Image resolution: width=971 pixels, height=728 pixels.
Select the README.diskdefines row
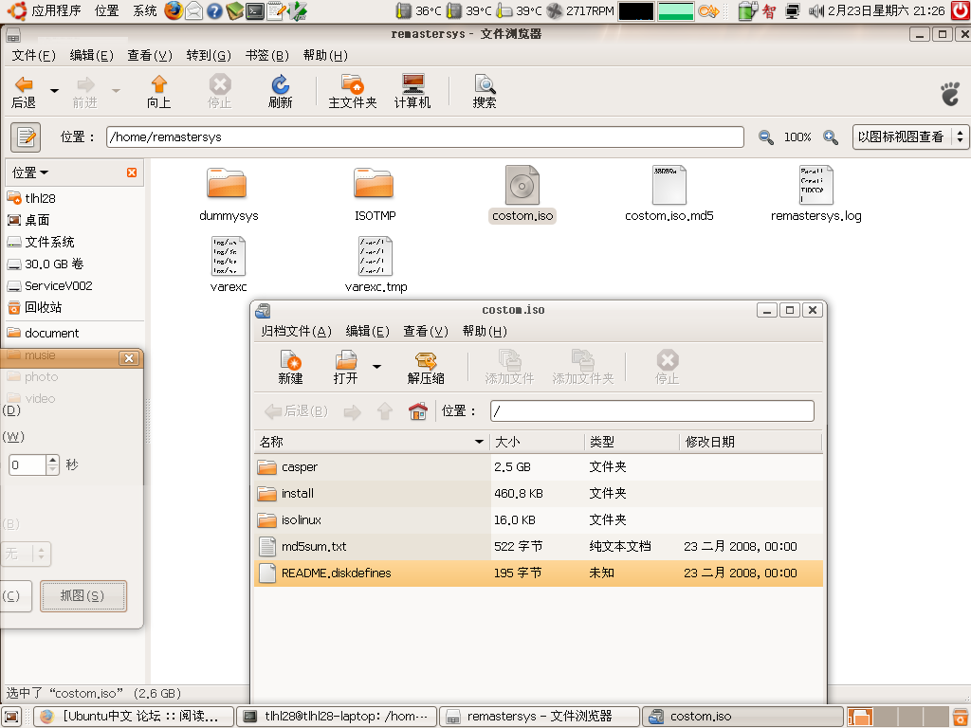point(539,573)
